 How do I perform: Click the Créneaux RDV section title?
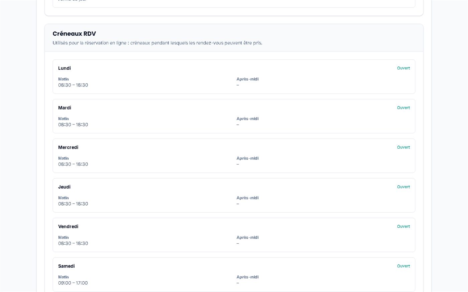(x=74, y=34)
